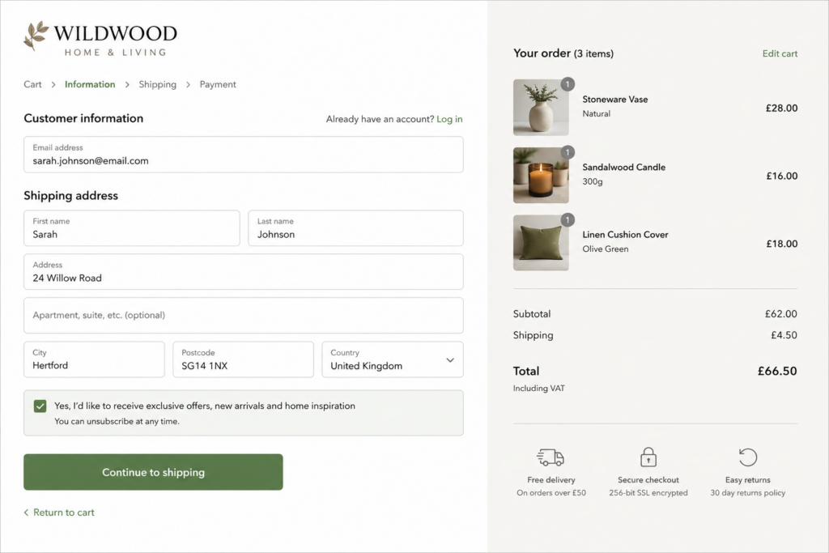
Task: Focus the Apartment, suite optional field
Action: point(244,315)
